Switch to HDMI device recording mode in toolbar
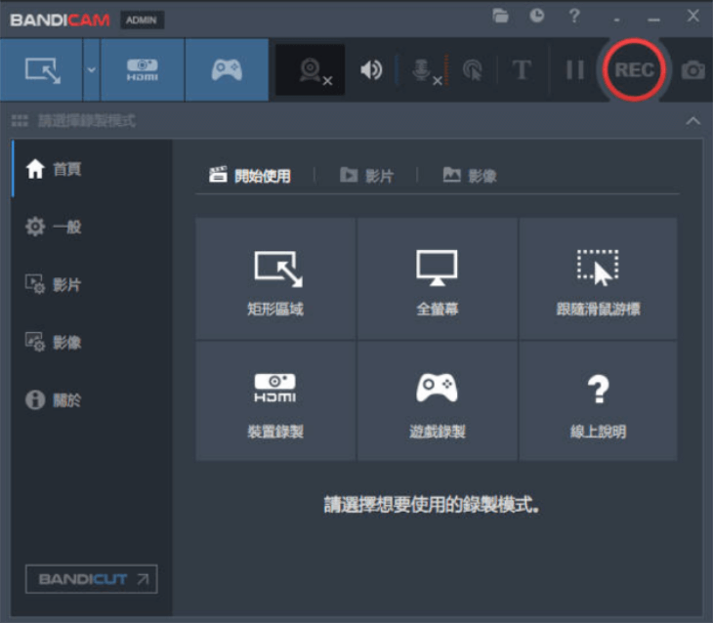 pyautogui.click(x=143, y=70)
